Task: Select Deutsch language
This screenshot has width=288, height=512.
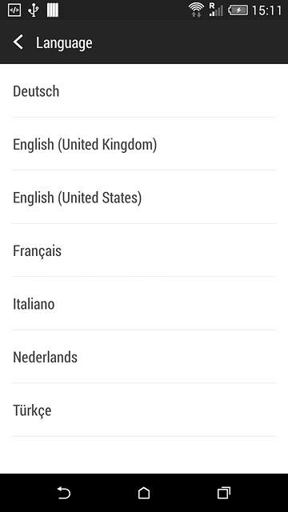Action: click(x=144, y=90)
